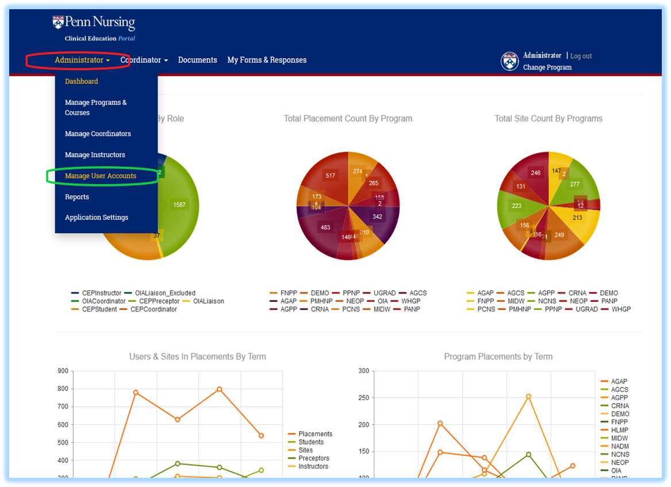Screen dimensions: 671x487
Task: Click the Log out link
Action: click(581, 56)
